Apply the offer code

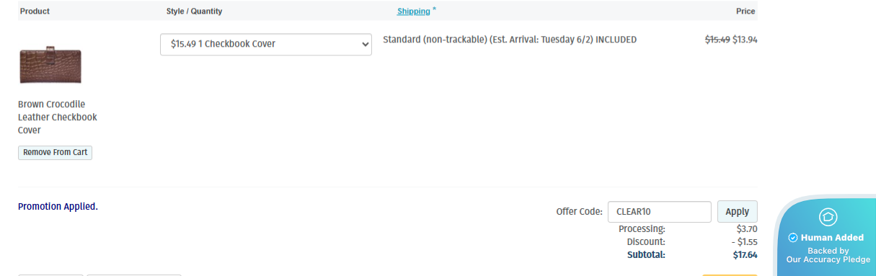pyautogui.click(x=737, y=212)
